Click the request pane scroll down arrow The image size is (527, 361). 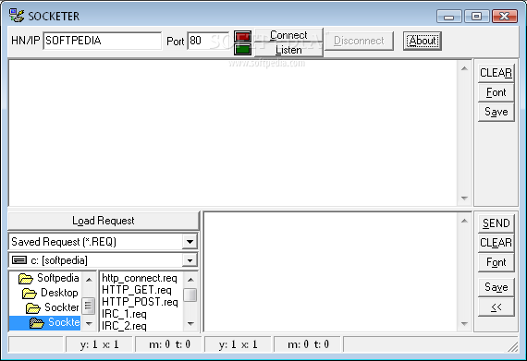pos(464,324)
